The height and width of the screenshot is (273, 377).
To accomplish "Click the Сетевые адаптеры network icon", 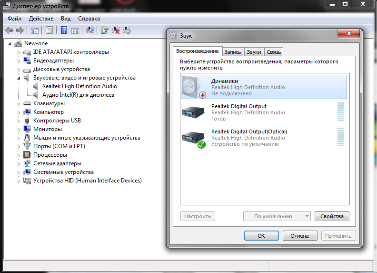I will [27, 163].
